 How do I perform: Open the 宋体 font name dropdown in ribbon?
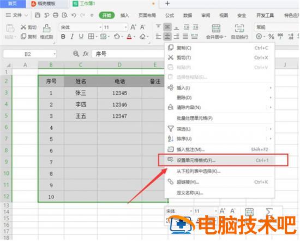(x=100, y=27)
